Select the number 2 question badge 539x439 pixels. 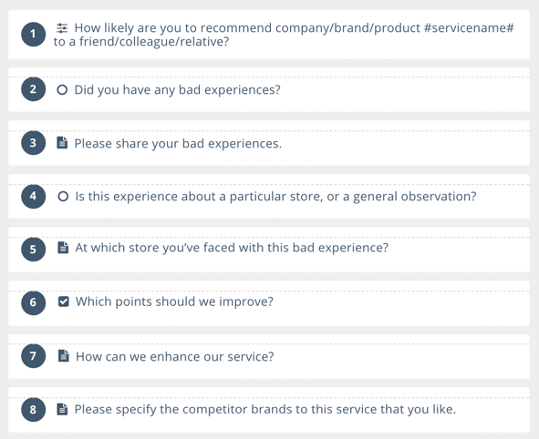click(34, 89)
